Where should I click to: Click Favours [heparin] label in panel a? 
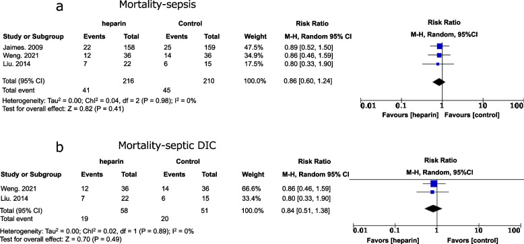410,115
